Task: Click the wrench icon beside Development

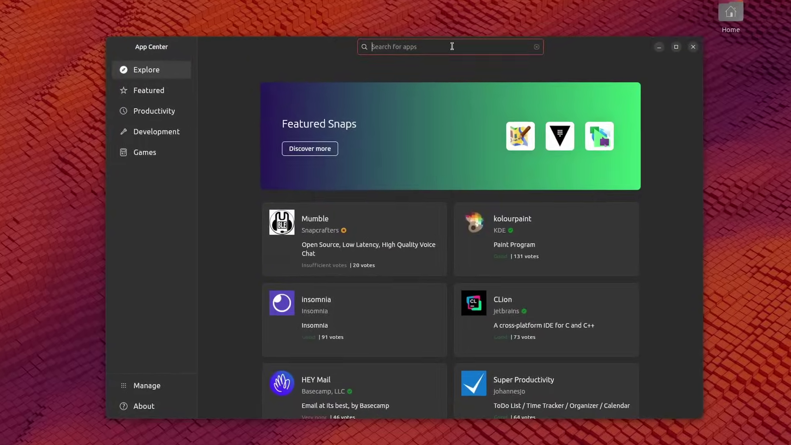Action: click(124, 131)
